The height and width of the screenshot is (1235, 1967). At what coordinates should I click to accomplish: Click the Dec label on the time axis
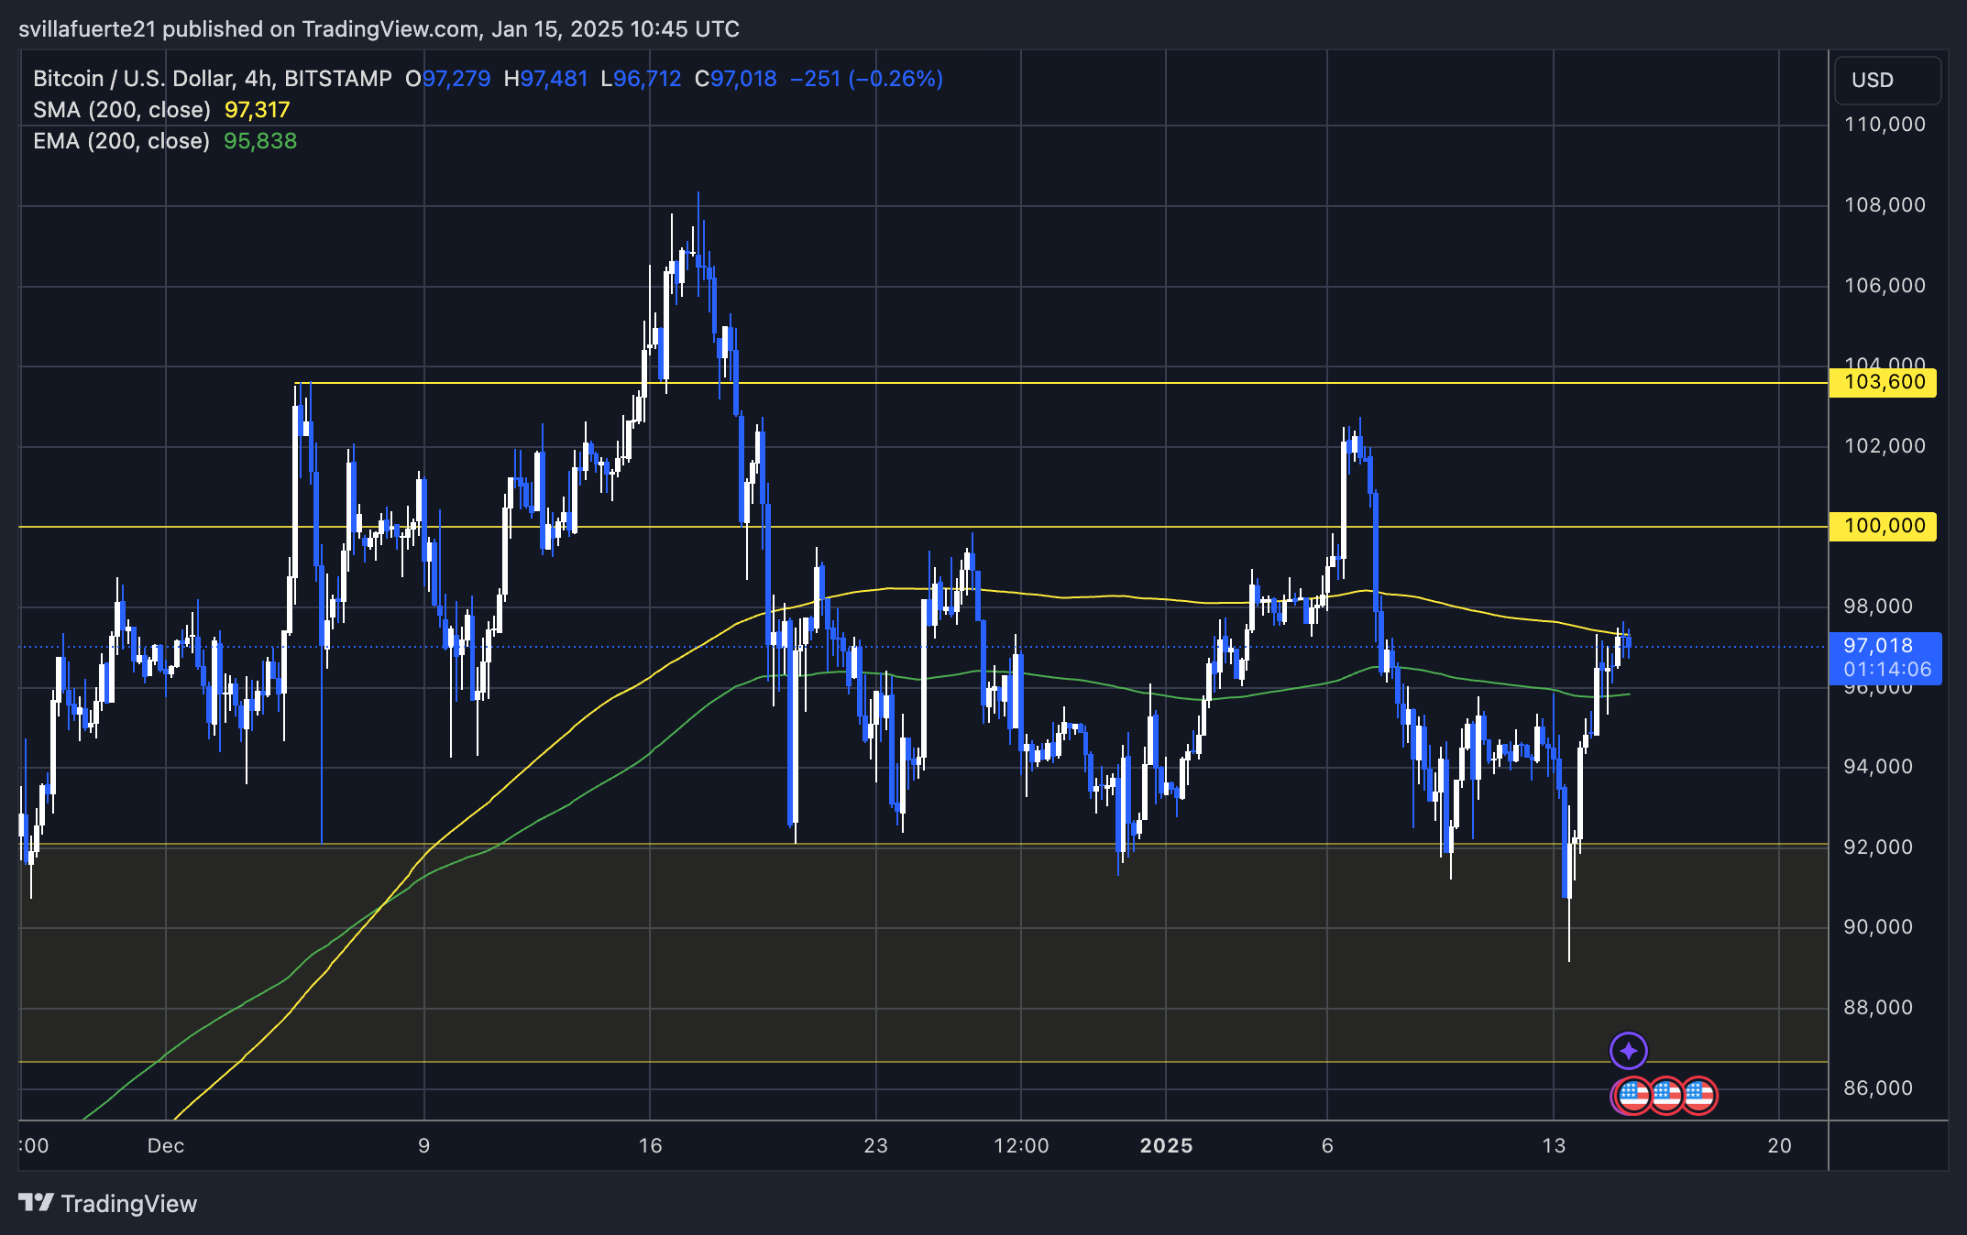pos(166,1145)
